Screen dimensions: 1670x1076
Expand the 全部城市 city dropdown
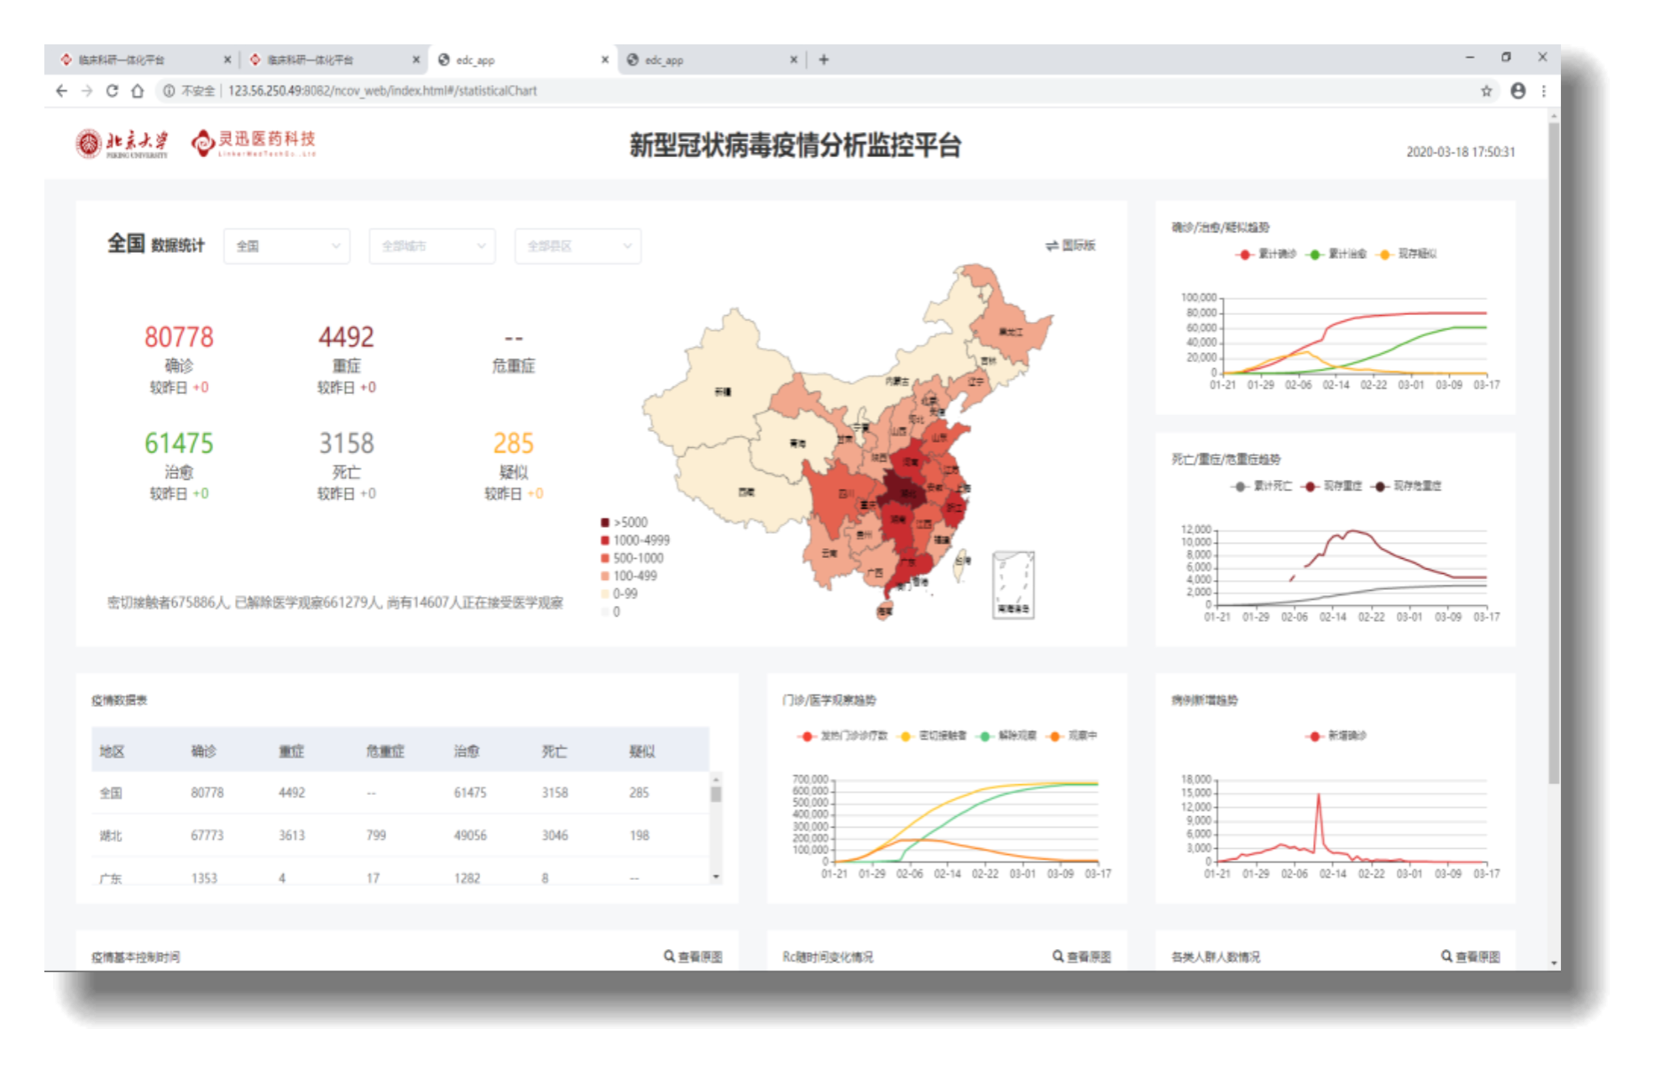coord(432,246)
